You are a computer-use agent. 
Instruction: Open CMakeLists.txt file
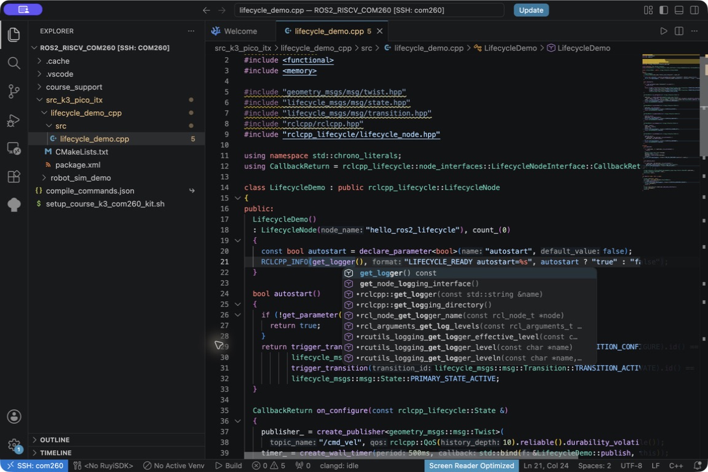pyautogui.click(x=117, y=152)
